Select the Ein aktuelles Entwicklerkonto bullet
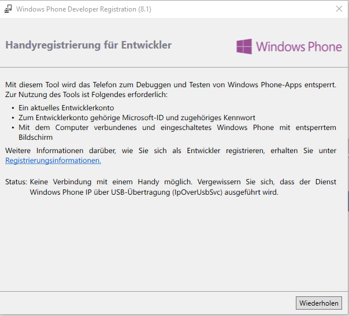 [66, 107]
